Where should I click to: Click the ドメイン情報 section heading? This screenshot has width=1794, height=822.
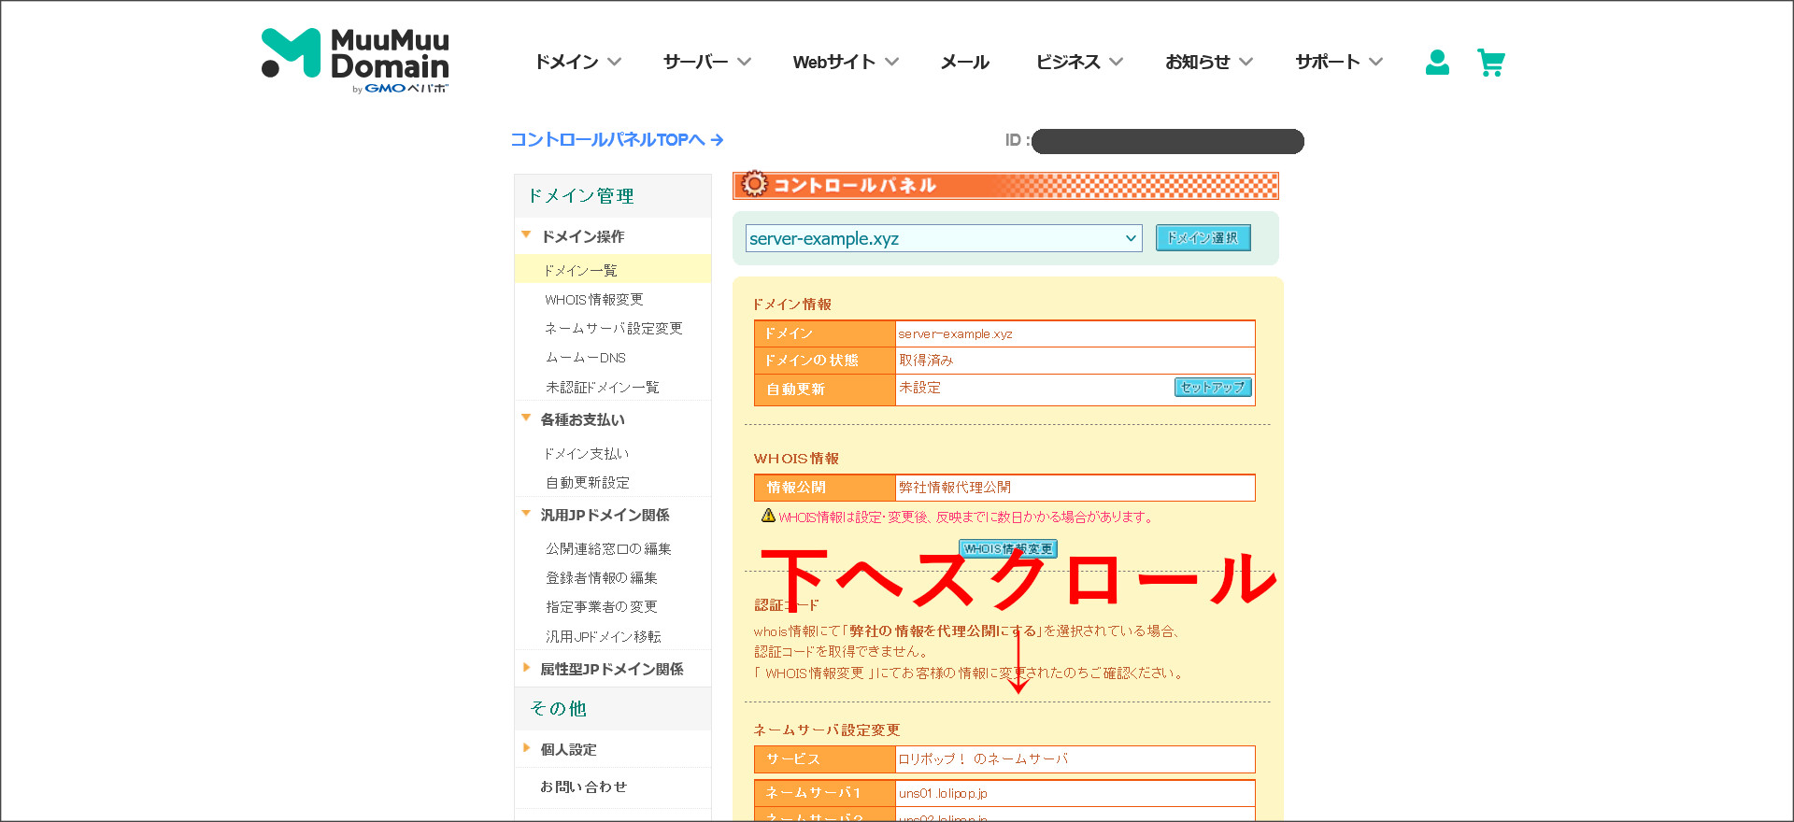[792, 304]
